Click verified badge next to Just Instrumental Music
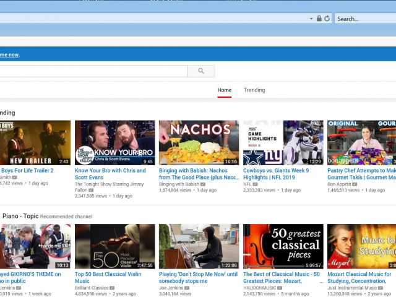396x297 pixels. coord(381,288)
